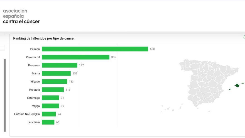
Task: Select the Pulmón bar showing 560
Action: pos(95,49)
